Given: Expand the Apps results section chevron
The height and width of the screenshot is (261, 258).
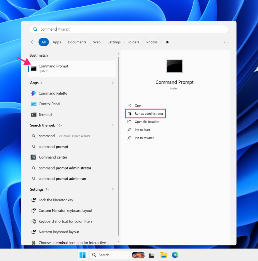Looking at the screenshot, I should point(113,83).
